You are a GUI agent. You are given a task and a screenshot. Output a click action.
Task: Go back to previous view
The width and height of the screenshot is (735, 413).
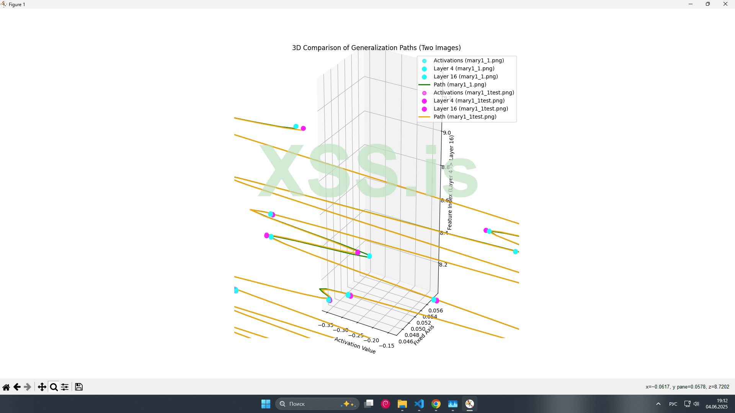[x=17, y=387]
